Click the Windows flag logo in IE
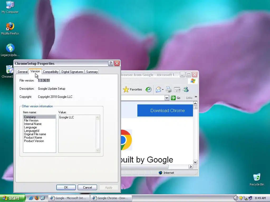 tap(193, 81)
